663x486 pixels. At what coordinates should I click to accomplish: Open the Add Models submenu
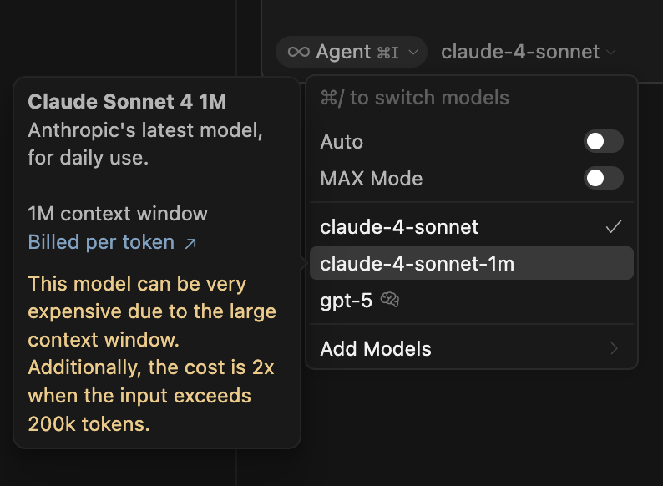376,348
